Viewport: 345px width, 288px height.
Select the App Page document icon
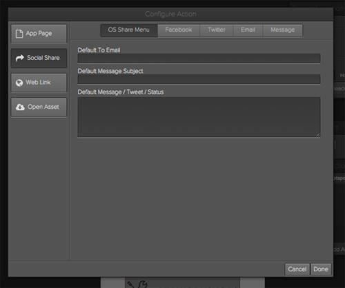pyautogui.click(x=19, y=34)
